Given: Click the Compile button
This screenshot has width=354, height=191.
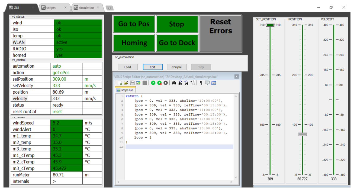Looking at the screenshot, I should pyautogui.click(x=176, y=67).
